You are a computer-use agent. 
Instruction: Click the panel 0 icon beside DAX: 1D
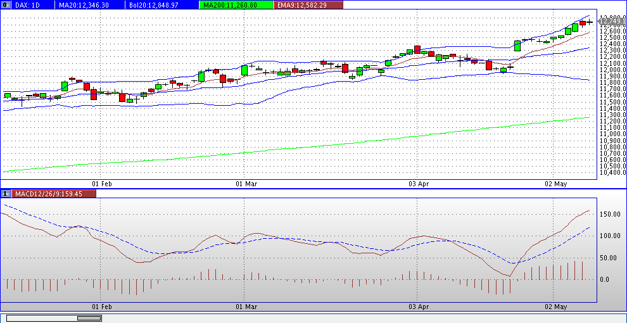(x=5, y=5)
